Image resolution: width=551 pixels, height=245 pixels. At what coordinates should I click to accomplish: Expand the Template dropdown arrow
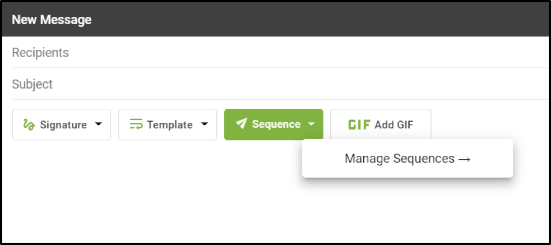coord(205,124)
